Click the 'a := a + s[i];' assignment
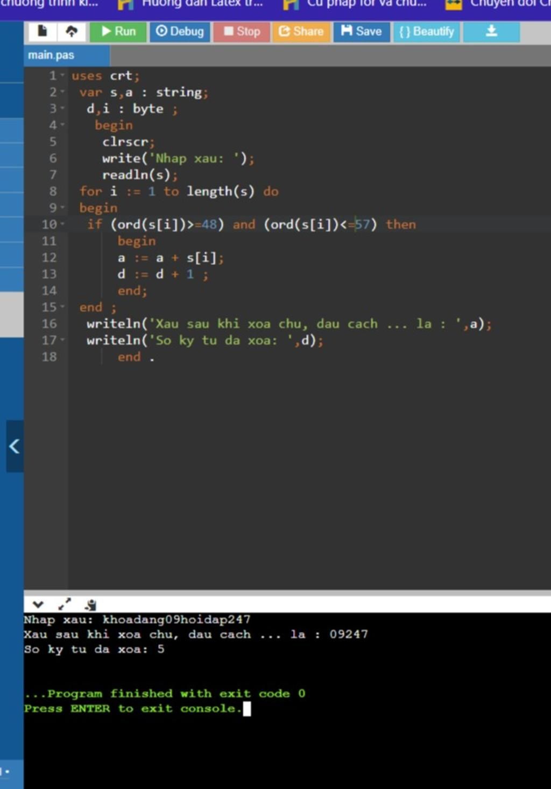This screenshot has width=551, height=789. coord(171,258)
